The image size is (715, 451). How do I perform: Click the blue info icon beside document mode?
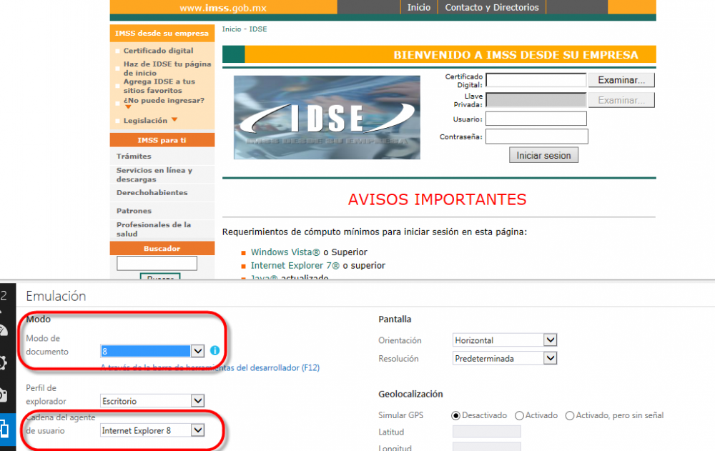(214, 350)
